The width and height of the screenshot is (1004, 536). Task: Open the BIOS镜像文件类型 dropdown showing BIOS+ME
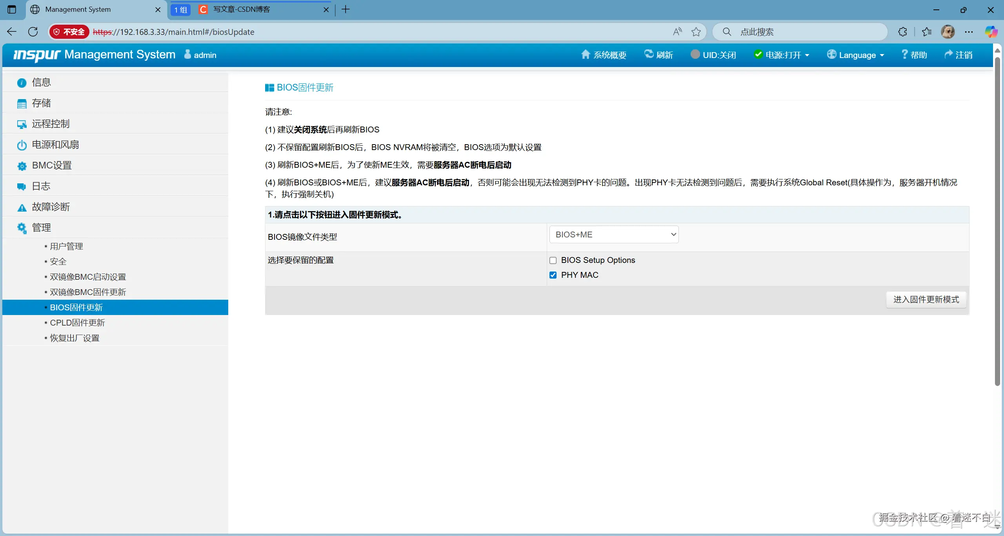613,234
